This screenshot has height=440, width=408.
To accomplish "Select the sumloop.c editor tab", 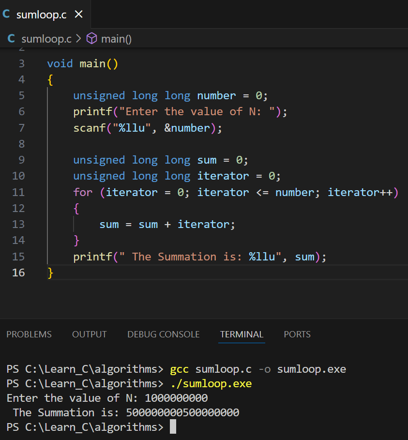I will pyautogui.click(x=45, y=14).
